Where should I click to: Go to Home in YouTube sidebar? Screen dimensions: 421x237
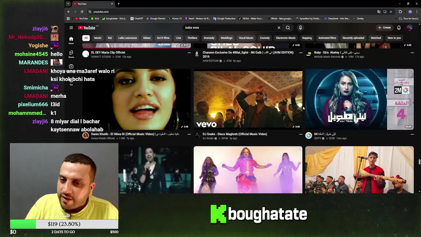click(71, 40)
